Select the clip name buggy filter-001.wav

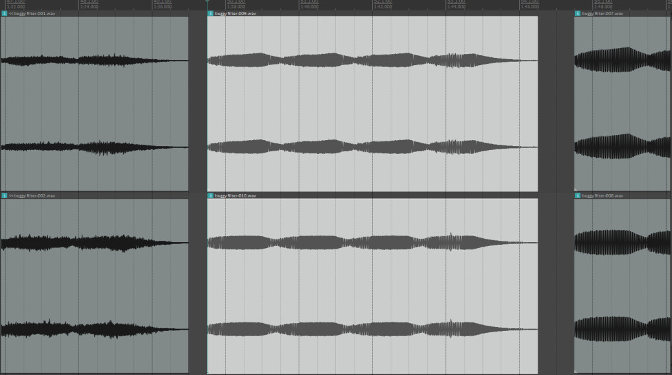[x=34, y=14]
